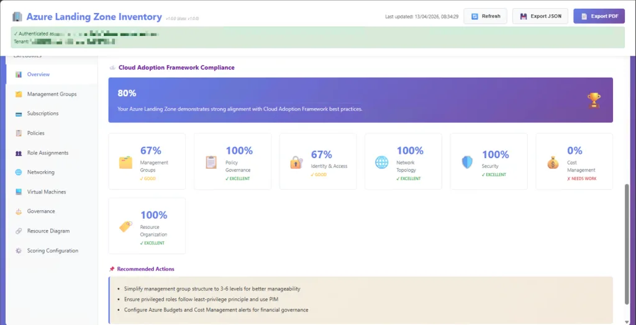Open Management Groups in the sidebar
The image size is (636, 325).
pyautogui.click(x=52, y=94)
